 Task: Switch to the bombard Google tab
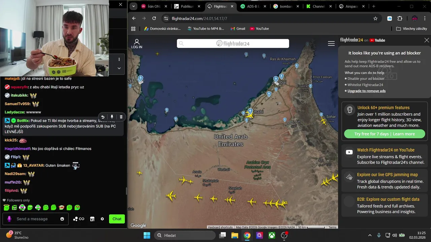coord(286,6)
